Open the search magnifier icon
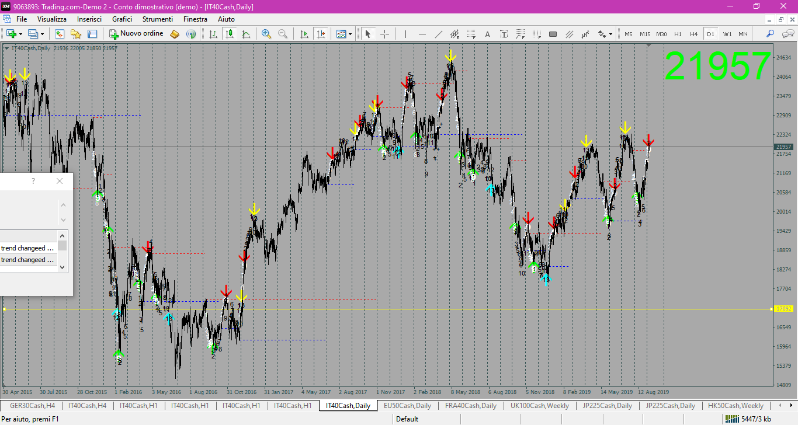Image resolution: width=798 pixels, height=425 pixels. [x=771, y=34]
